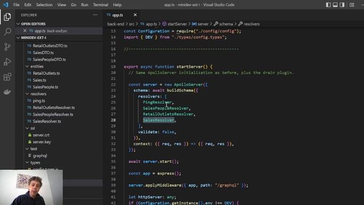Viewport: 364px width, 205px height.
Task: Click highlighted SalesResolver in code
Action: pos(158,120)
